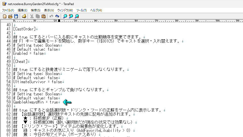Create a new file from toolbar

pos(5,16)
